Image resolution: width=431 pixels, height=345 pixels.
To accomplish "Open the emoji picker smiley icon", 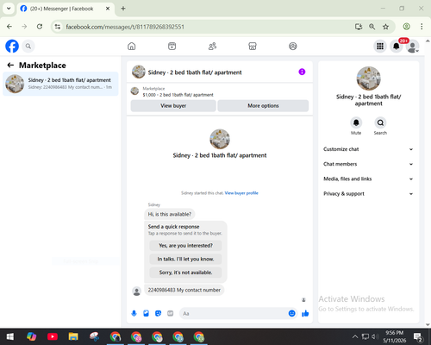I will 291,313.
